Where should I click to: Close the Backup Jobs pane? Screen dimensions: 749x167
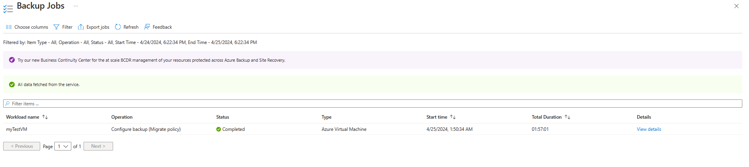(x=736, y=6)
